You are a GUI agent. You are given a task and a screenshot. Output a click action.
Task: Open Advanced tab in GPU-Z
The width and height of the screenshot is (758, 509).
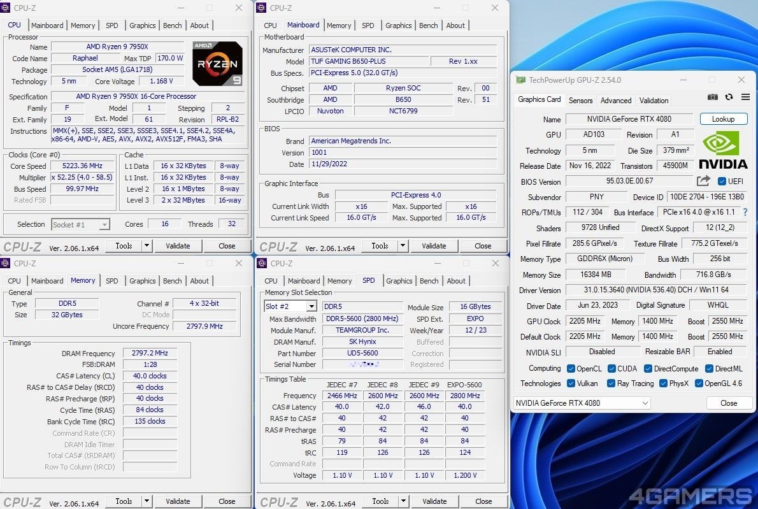pyautogui.click(x=615, y=101)
